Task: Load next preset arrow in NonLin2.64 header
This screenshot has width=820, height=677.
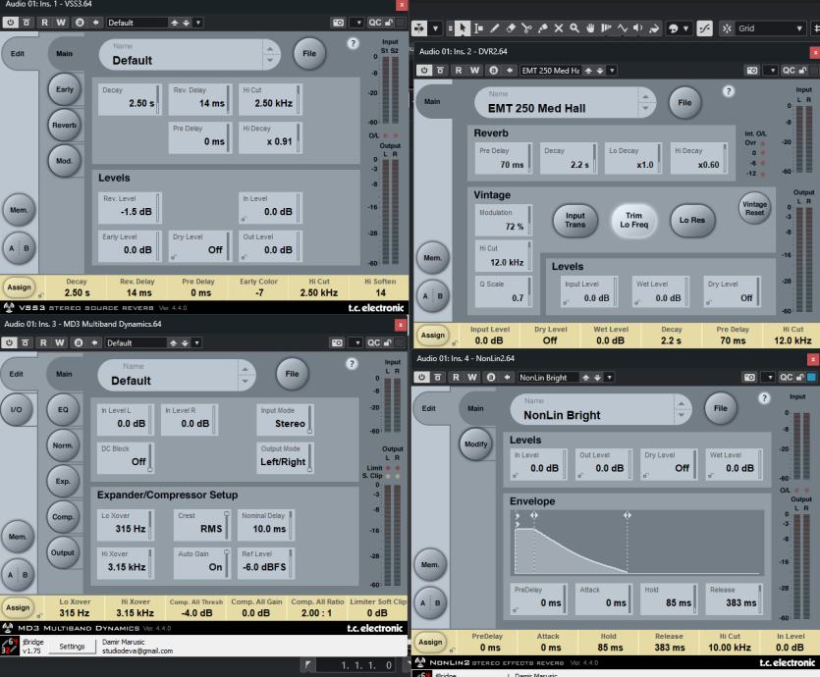Action: (597, 377)
